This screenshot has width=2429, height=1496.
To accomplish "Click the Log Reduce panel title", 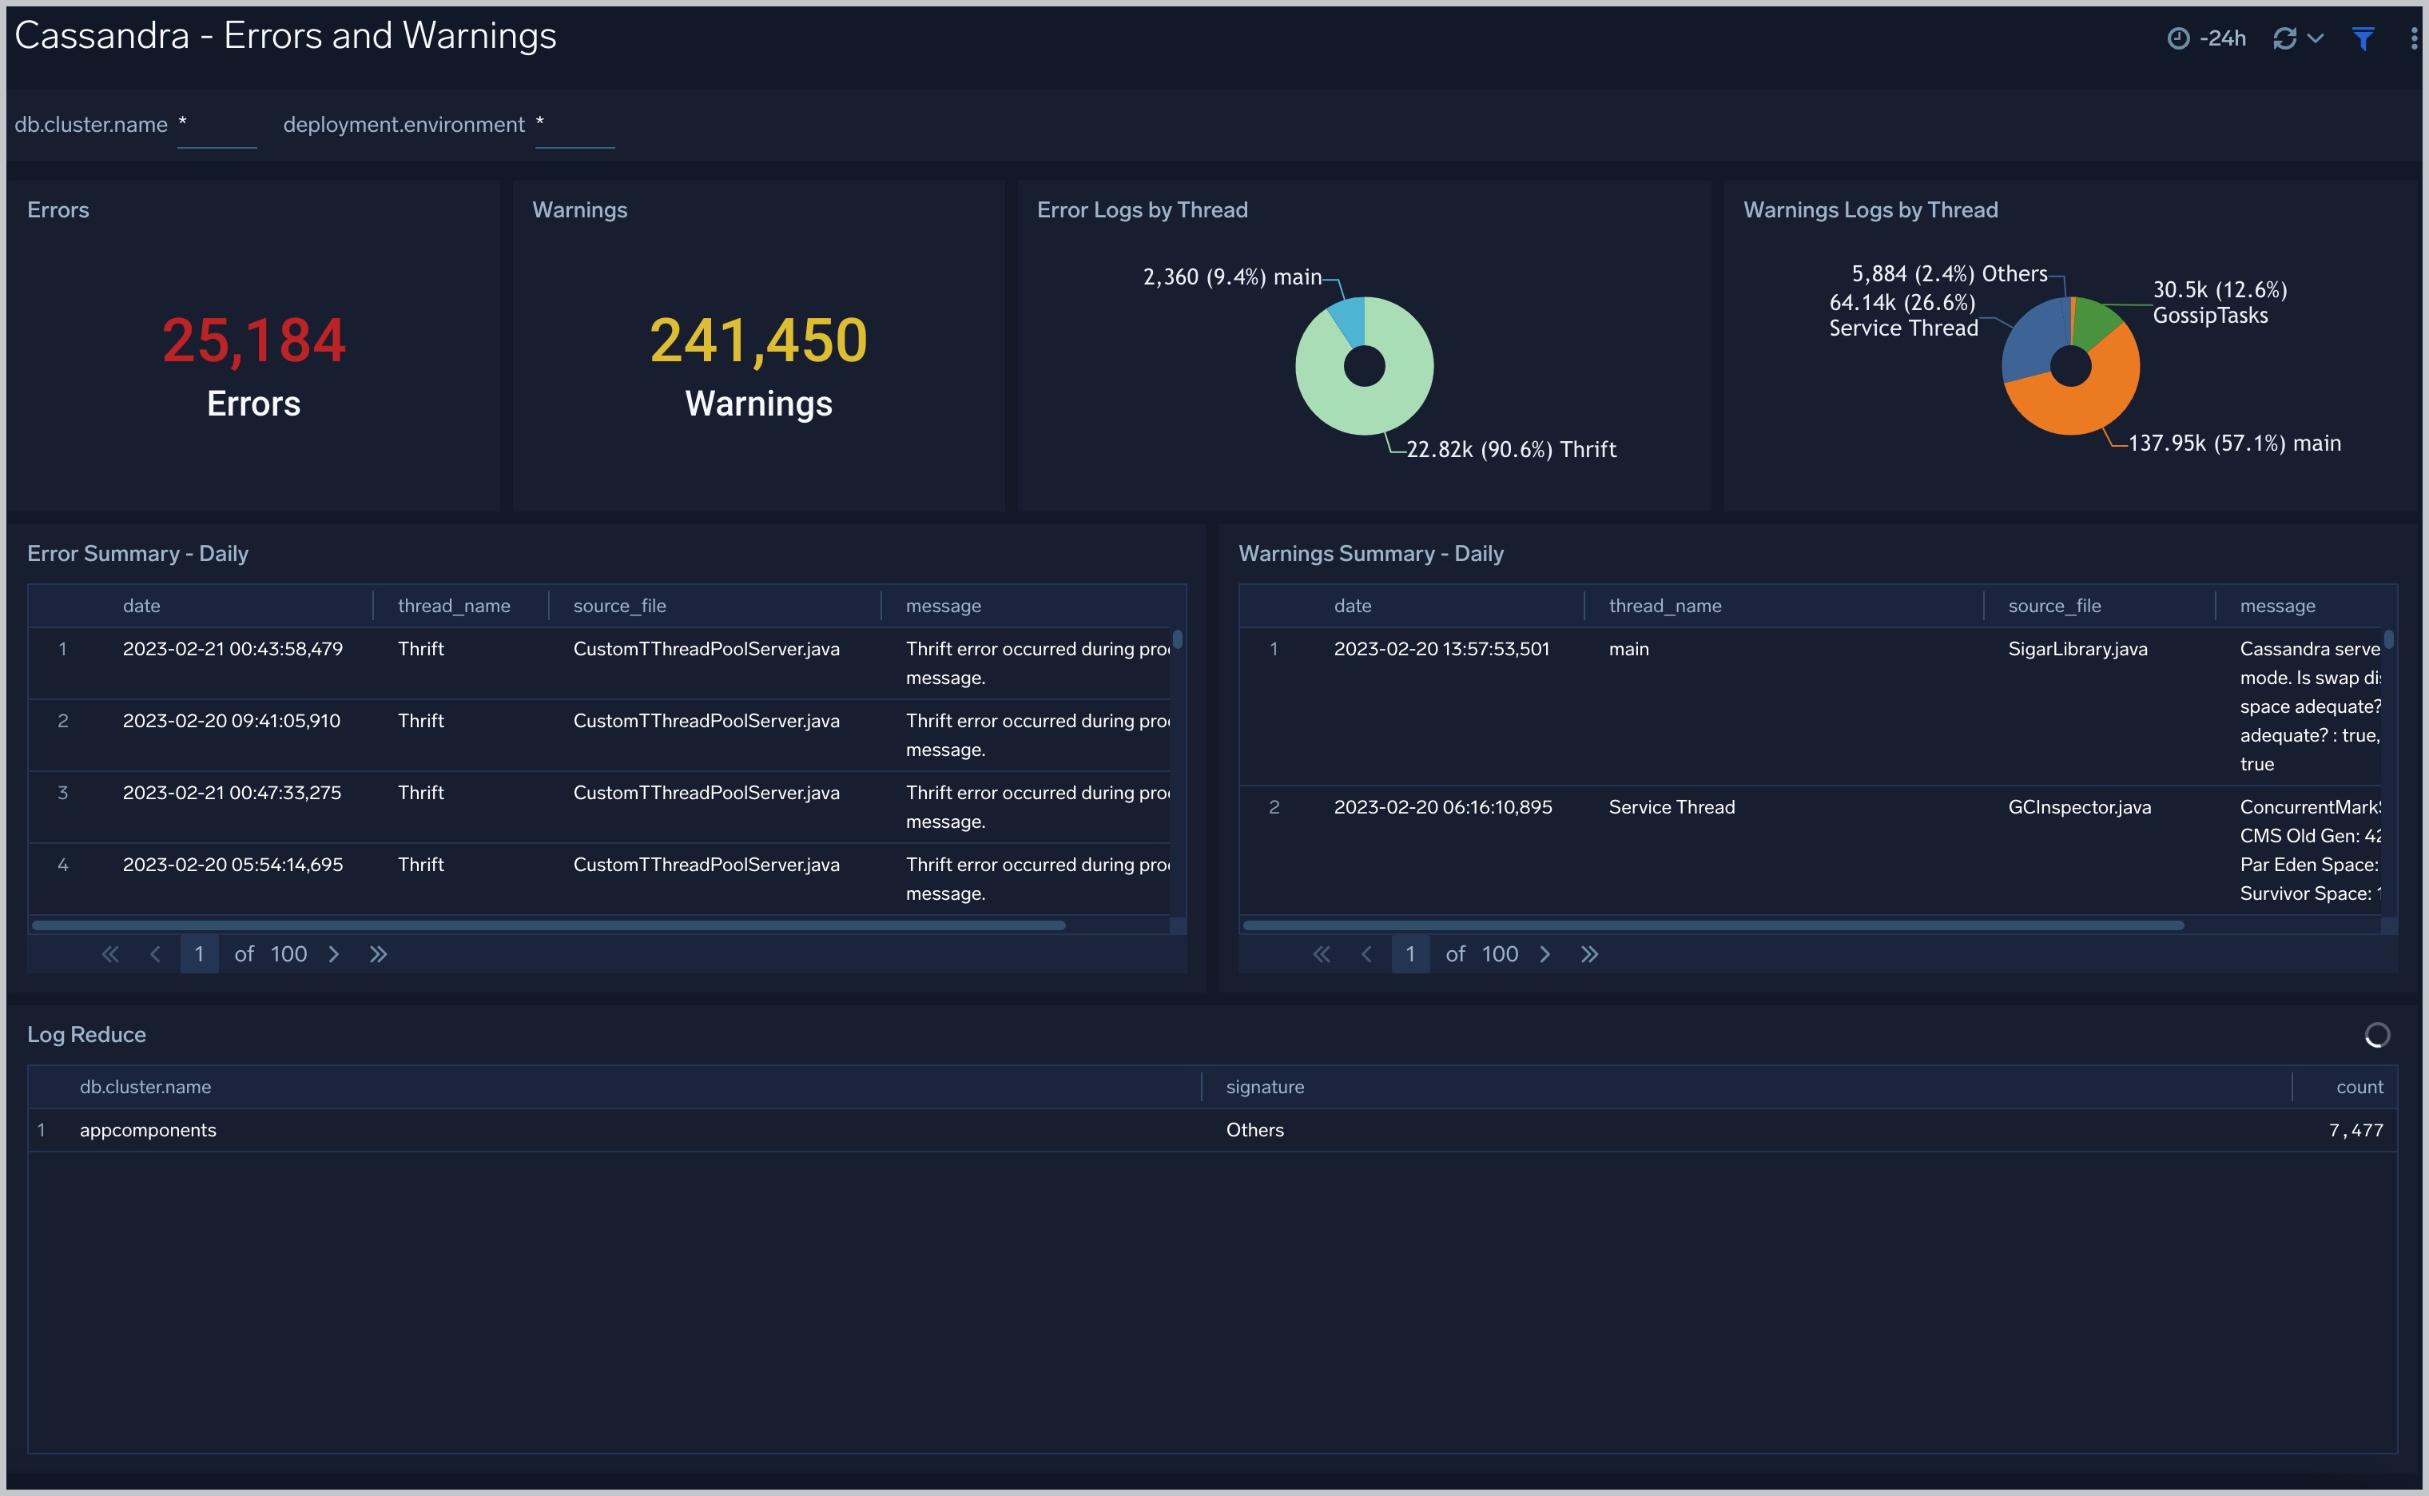I will point(86,1035).
